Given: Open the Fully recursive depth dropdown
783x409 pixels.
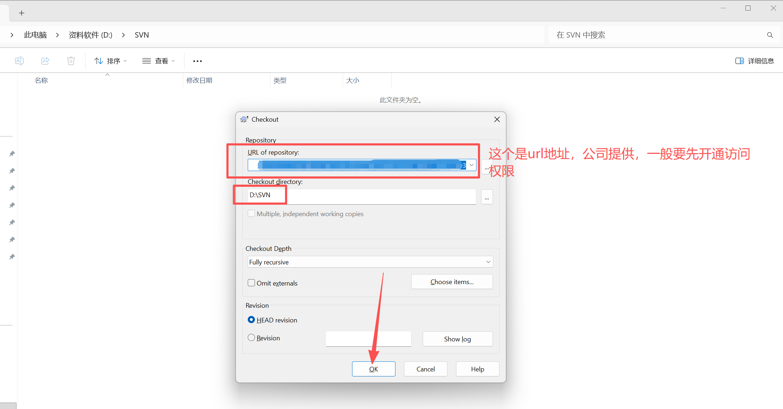Looking at the screenshot, I should click(x=488, y=262).
